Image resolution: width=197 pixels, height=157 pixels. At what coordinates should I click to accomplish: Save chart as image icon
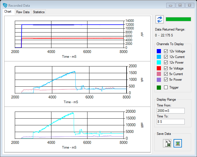click(x=177, y=143)
